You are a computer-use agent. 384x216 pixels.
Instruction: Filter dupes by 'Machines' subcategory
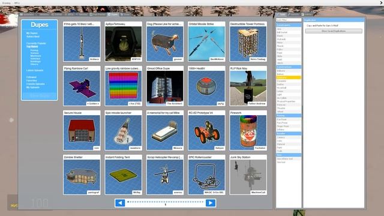tap(35, 56)
